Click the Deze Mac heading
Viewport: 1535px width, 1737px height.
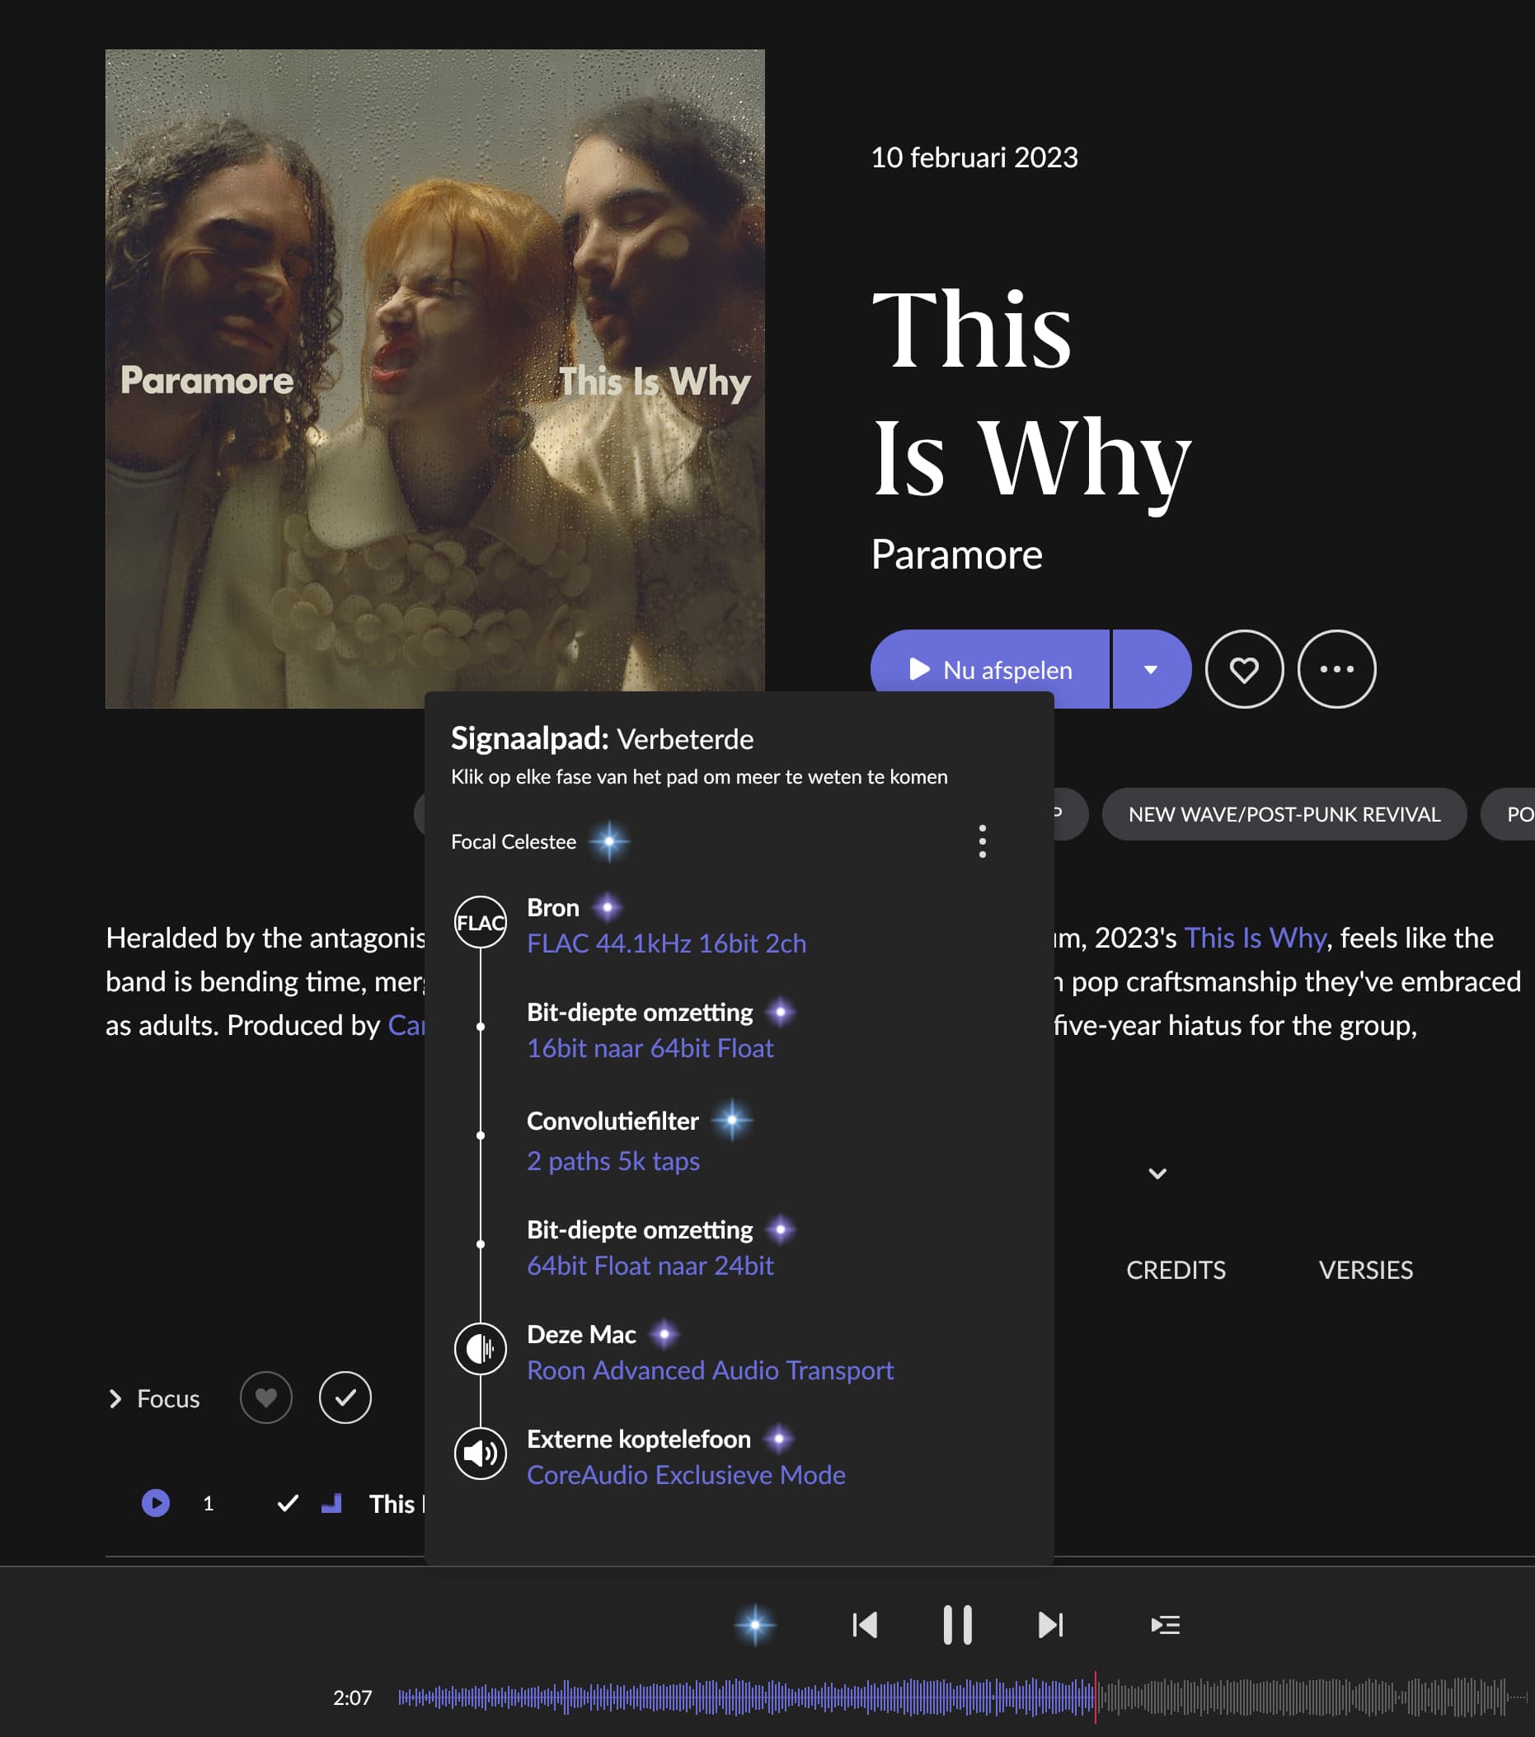point(582,1334)
